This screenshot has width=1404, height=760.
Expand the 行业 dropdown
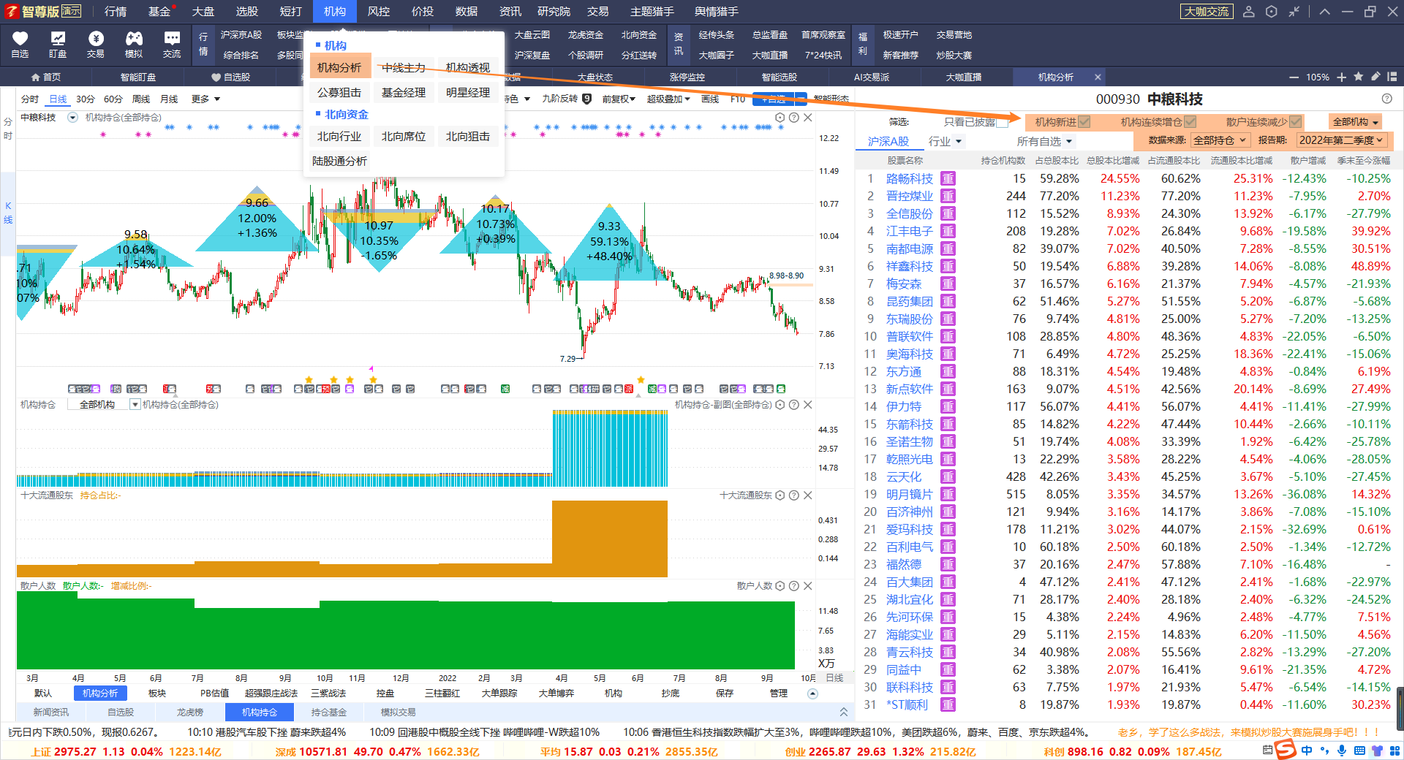(x=946, y=141)
